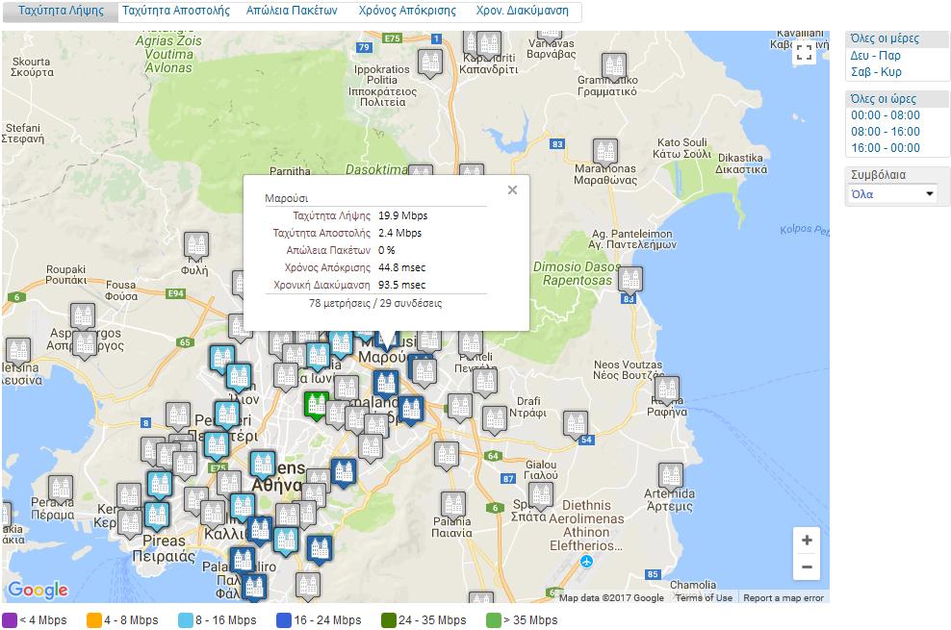Viewport: 951px width, 630px height.
Task: Select the gray marker near Ippokratios Politia
Action: (x=430, y=63)
